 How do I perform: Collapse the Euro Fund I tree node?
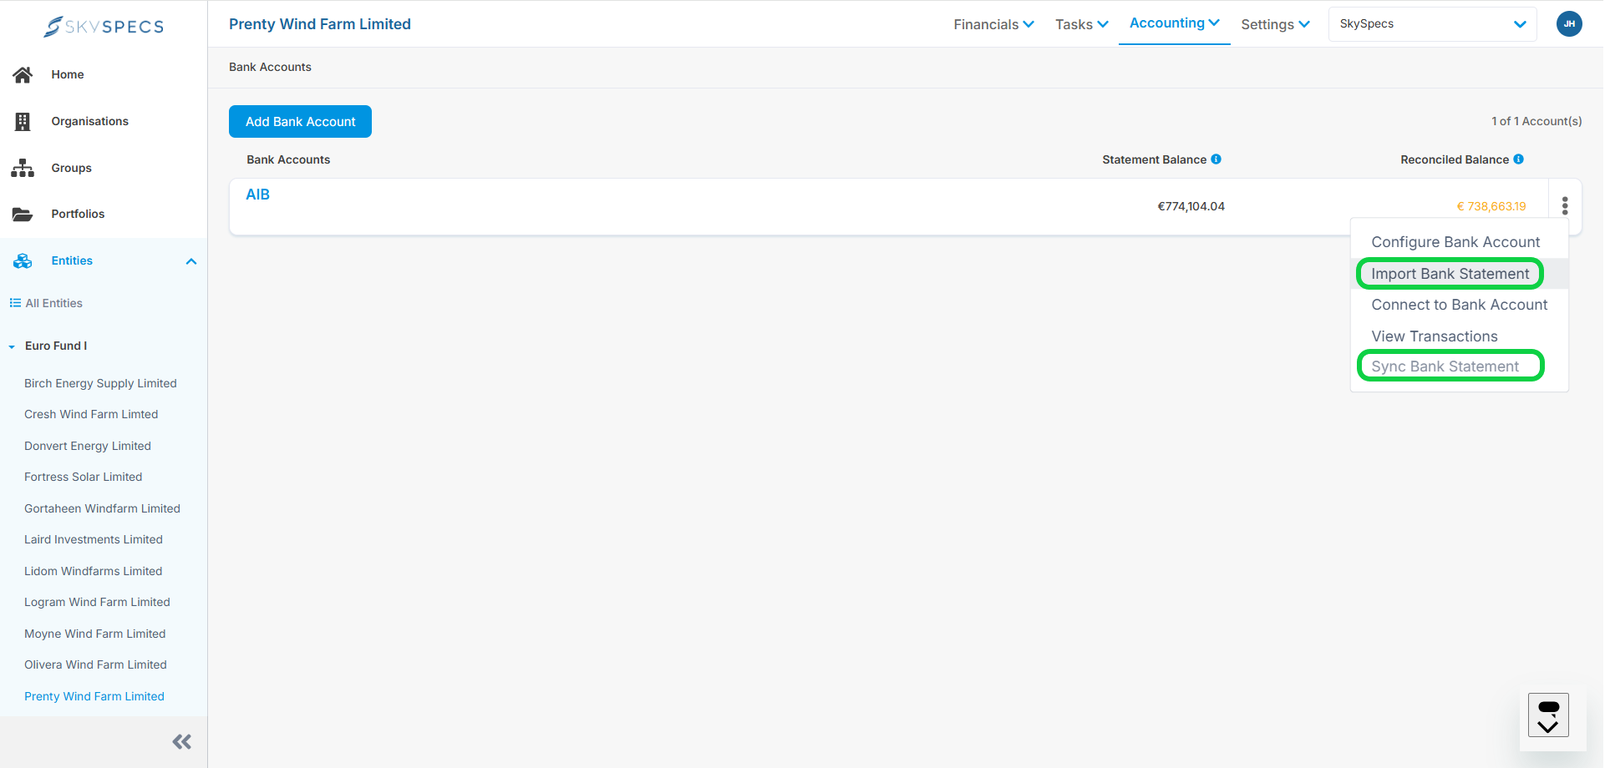12,346
